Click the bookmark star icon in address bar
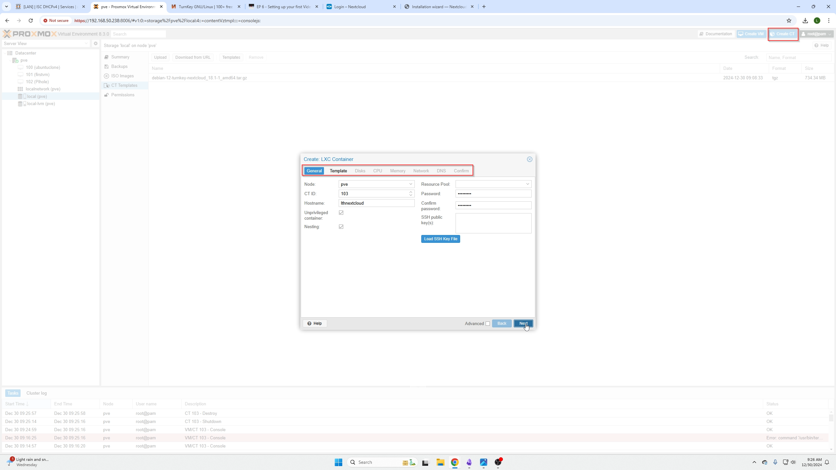 [x=789, y=21]
